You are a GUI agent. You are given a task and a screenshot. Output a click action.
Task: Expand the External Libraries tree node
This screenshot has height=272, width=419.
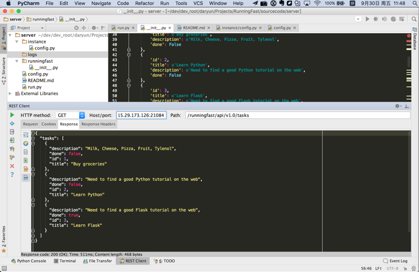[10, 94]
